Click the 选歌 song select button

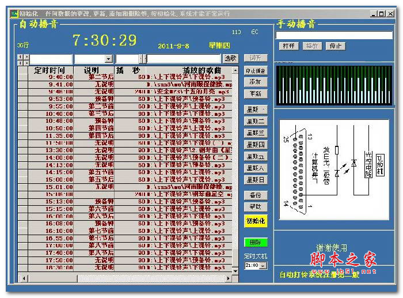230,58
